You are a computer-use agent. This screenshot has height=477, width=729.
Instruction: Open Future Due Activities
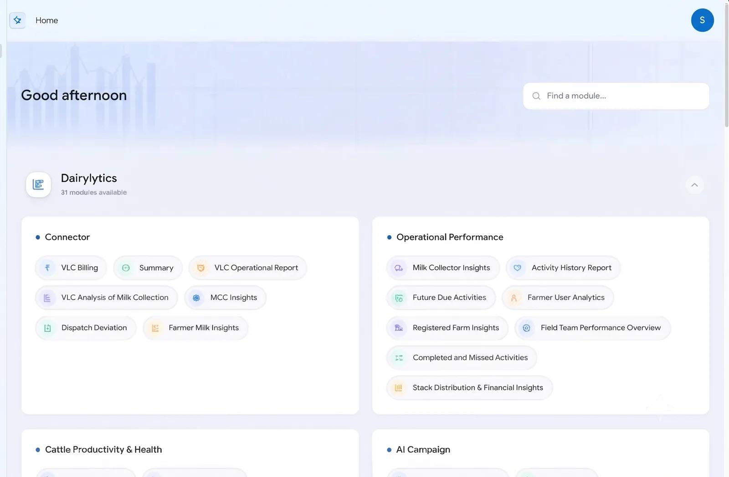441,298
